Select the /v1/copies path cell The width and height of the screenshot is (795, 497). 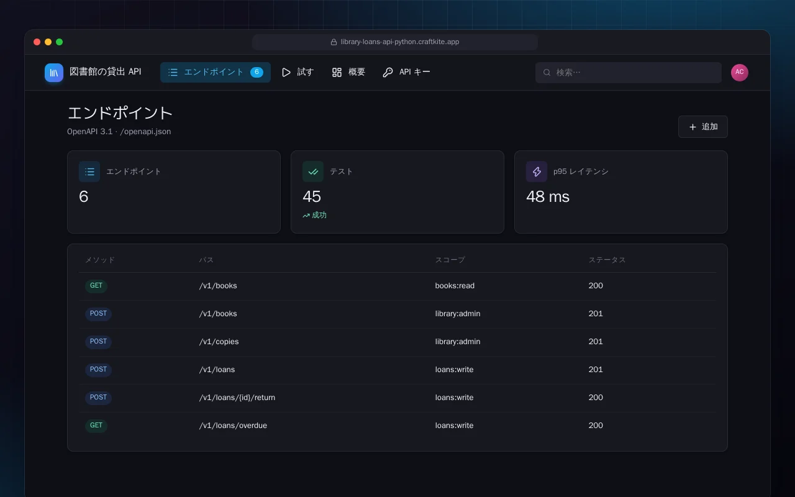pyautogui.click(x=219, y=342)
